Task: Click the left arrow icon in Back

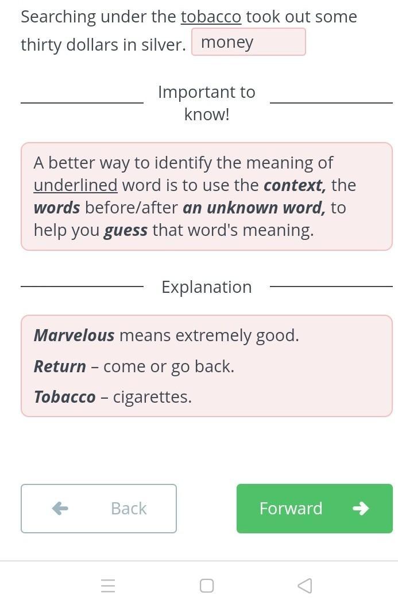Action: pos(60,508)
